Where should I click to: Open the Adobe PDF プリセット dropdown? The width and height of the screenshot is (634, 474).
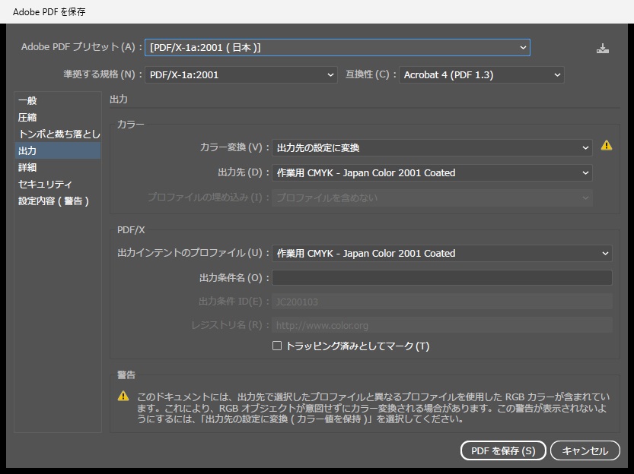[x=337, y=48]
